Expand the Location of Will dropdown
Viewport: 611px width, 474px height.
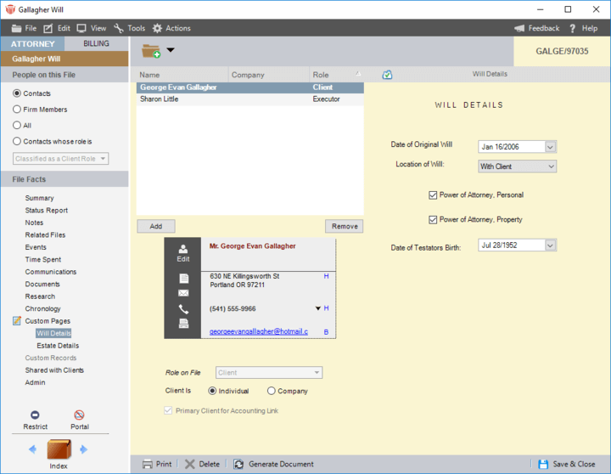pyautogui.click(x=550, y=166)
